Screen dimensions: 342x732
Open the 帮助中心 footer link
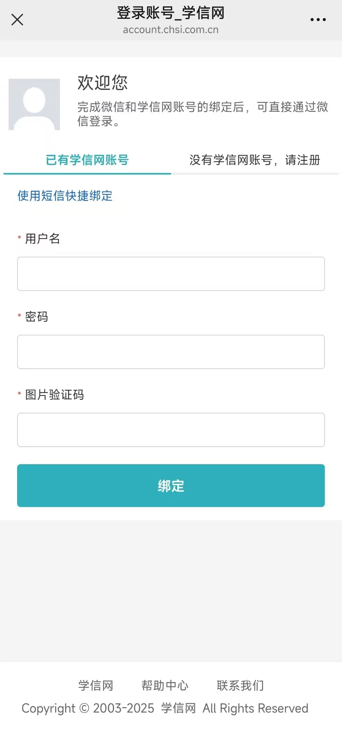(165, 685)
